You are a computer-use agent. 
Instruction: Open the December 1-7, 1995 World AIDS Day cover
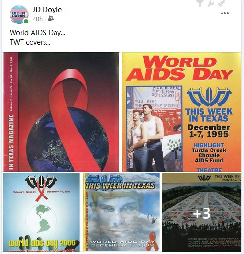[x=181, y=112]
